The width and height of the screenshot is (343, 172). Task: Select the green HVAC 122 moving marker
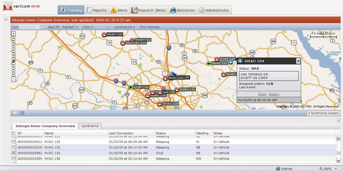[x=209, y=63]
